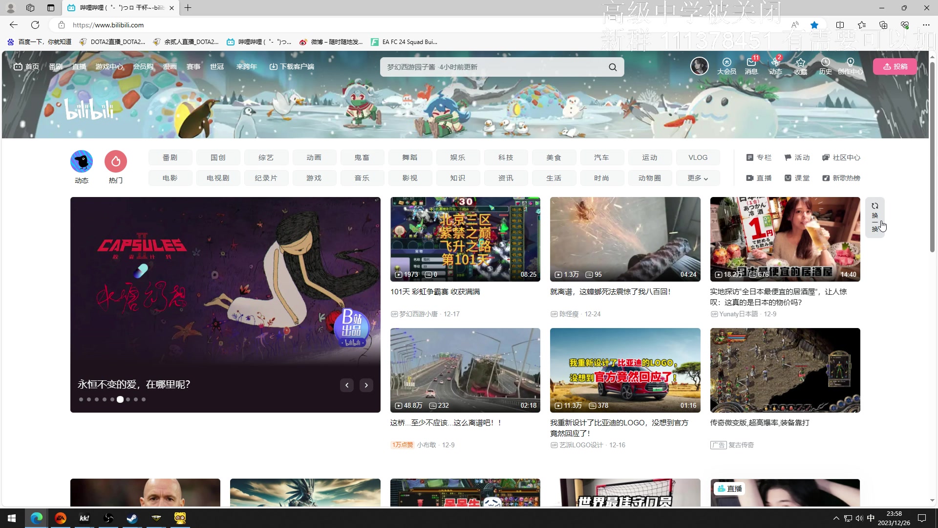Click 赛事 in top navigation
The image size is (938, 528).
pyautogui.click(x=193, y=66)
